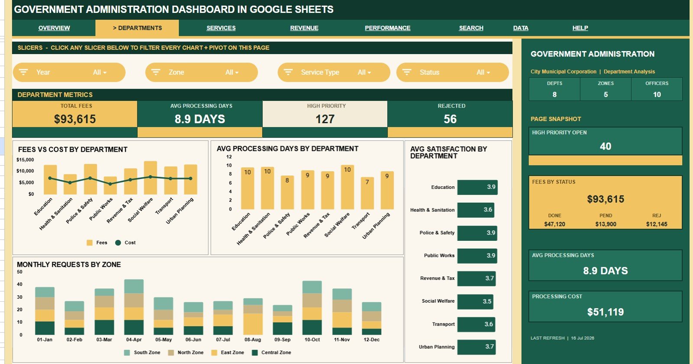
Task: Click the Social Welfare bar labeled 10
Action: pyautogui.click(x=347, y=187)
